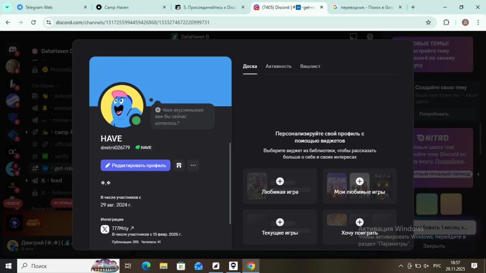Click the profile avatar image
This screenshot has height=273, width=486.
click(122, 107)
